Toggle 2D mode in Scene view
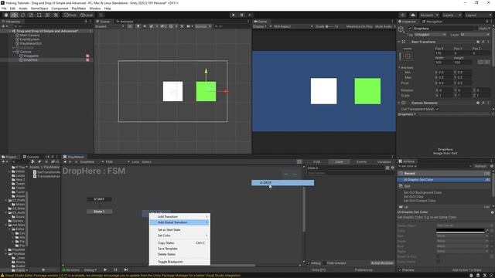 click(x=130, y=26)
